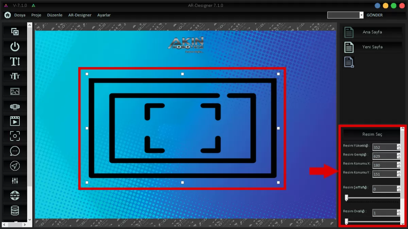The image size is (408, 229).
Task: Click the Resim Şeffaflığı slider handle
Action: coord(346,197)
